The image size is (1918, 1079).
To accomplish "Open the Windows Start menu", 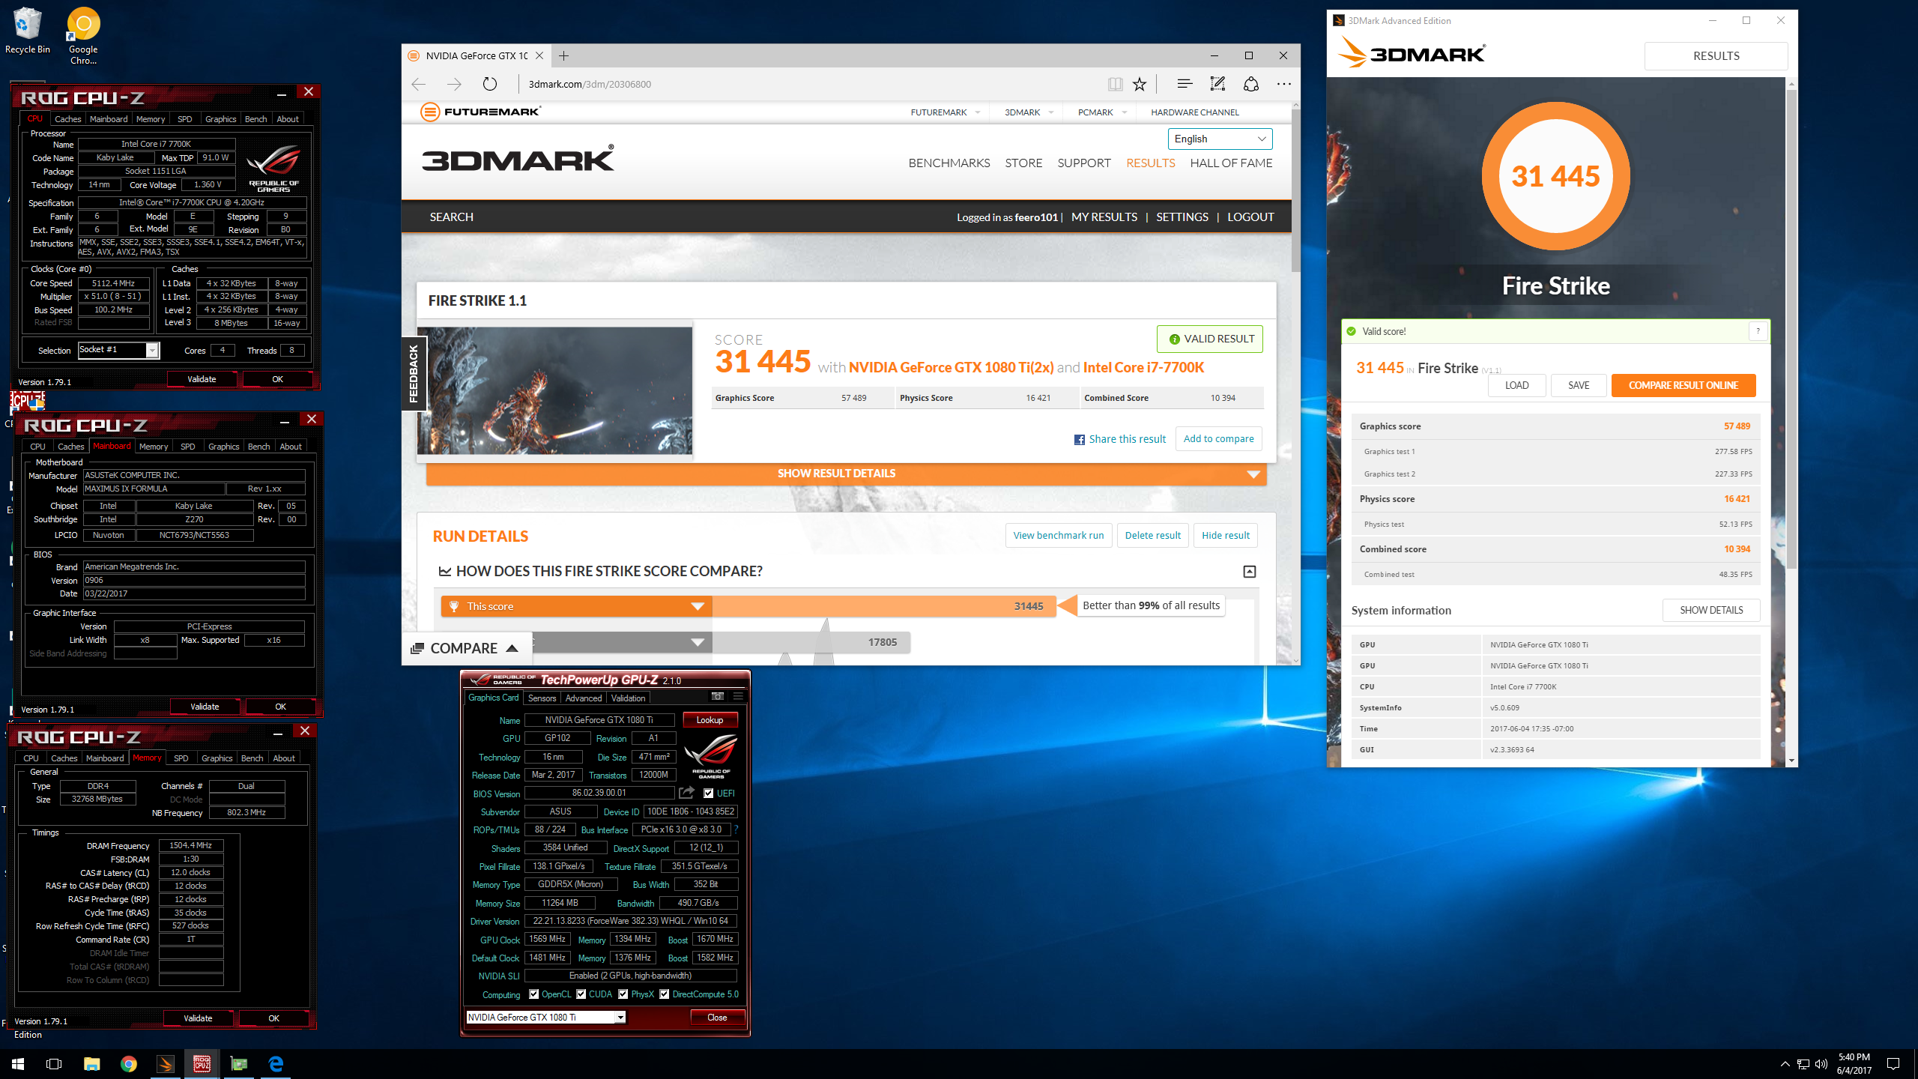I will point(18,1064).
